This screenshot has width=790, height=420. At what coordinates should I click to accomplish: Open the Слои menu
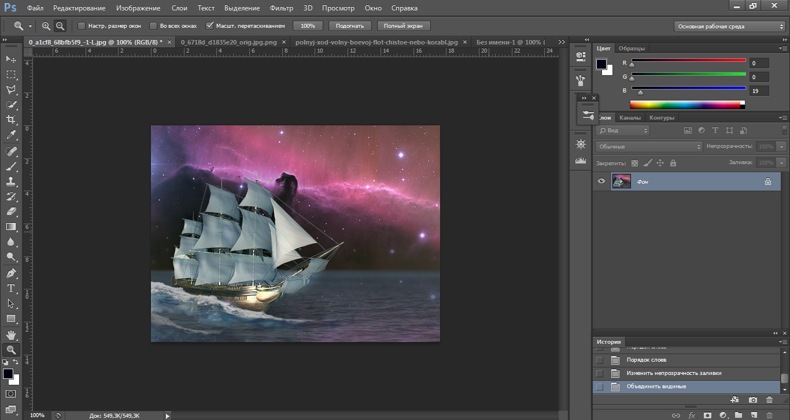coord(179,8)
